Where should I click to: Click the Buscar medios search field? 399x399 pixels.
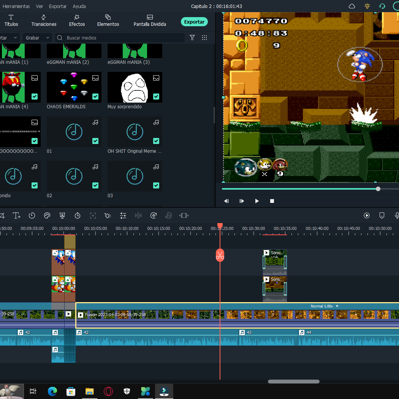click(x=120, y=38)
